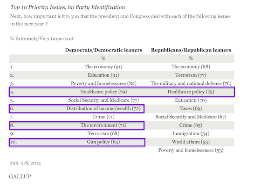This screenshot has width=254, height=184.
Task: Click the Immigration (54) entry
Action: click(191, 134)
